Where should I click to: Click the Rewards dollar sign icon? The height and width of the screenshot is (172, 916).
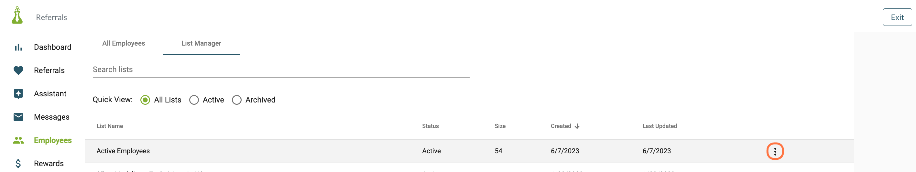(x=18, y=164)
